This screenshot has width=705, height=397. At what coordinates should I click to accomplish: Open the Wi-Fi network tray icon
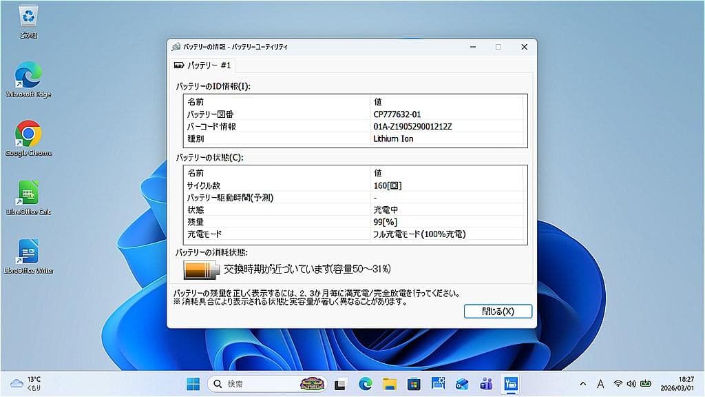click(618, 384)
